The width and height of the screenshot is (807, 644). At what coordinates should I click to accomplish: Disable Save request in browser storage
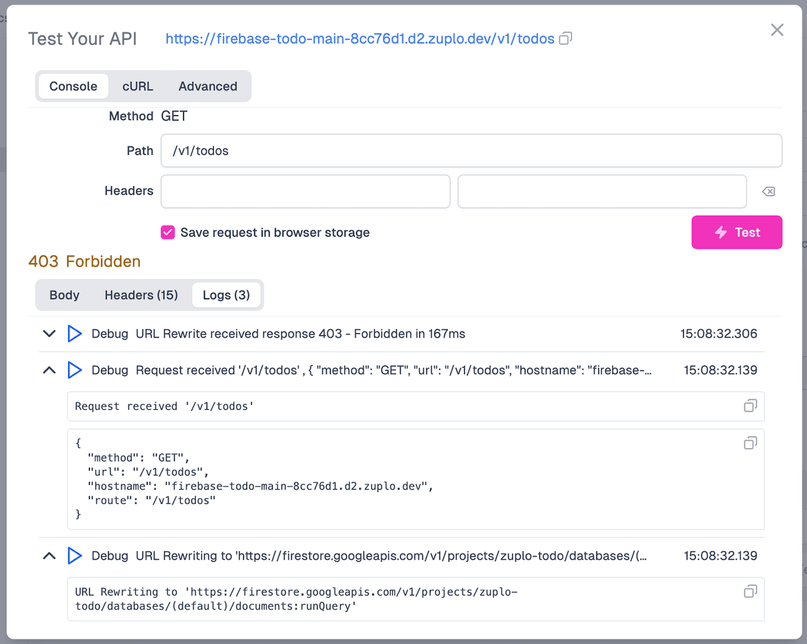click(x=167, y=232)
